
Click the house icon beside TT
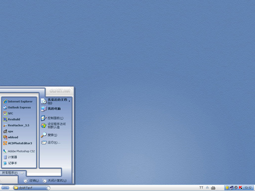[x=208, y=188]
